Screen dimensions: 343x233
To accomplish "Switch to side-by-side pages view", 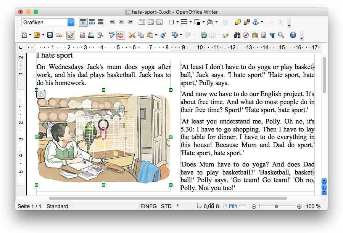I will (233, 206).
